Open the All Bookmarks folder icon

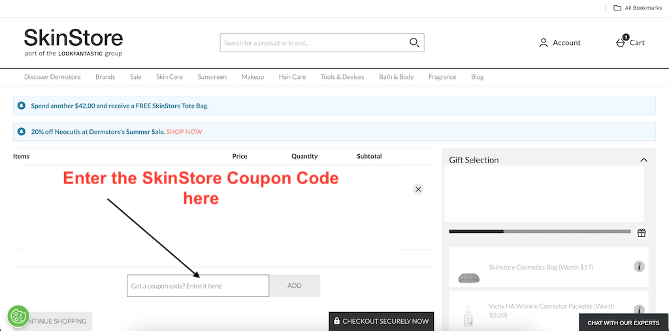(x=617, y=8)
